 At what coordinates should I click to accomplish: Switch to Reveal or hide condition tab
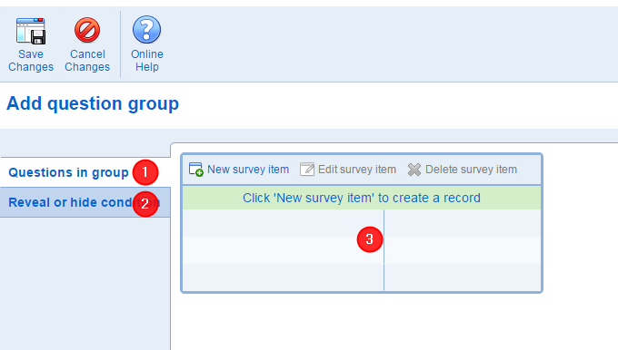[x=85, y=202]
